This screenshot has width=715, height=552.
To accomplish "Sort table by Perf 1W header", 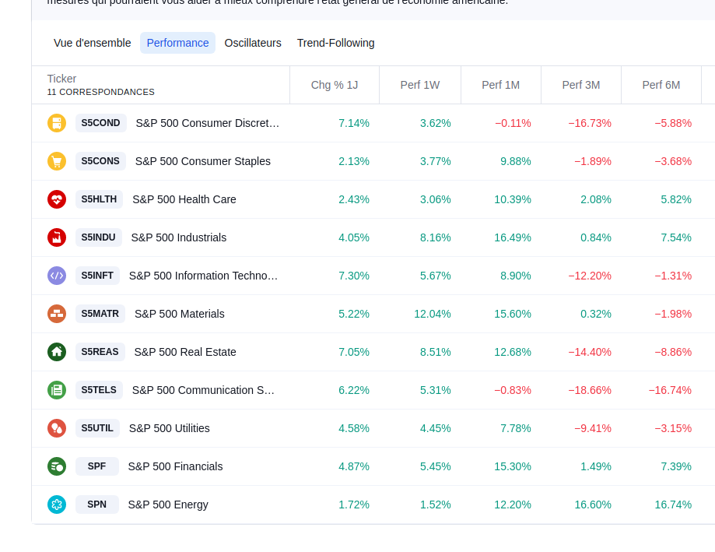I will coord(420,85).
